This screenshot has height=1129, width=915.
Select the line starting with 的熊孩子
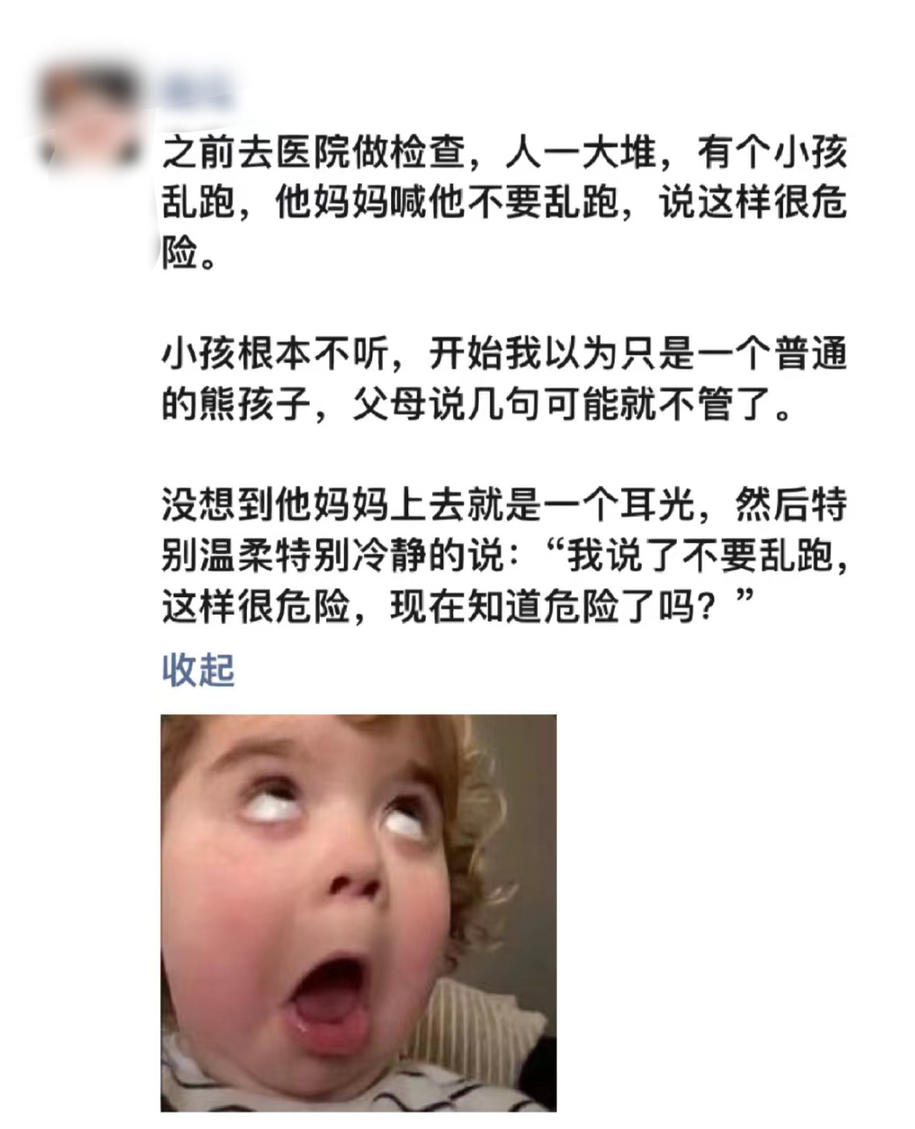[x=477, y=405]
